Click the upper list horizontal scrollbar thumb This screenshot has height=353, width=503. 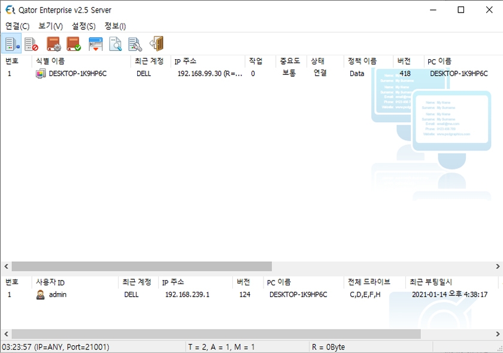coord(142,266)
